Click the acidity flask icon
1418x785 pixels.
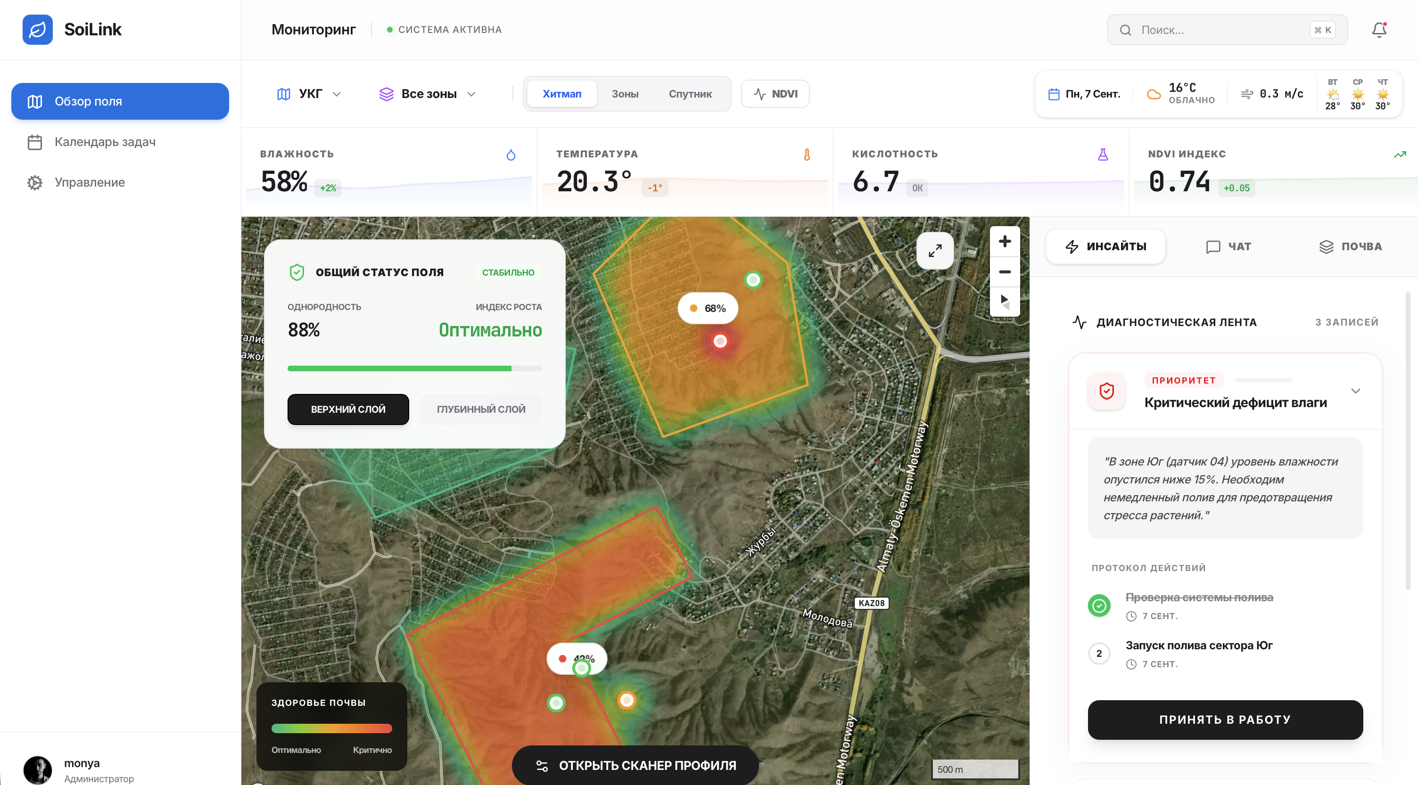(x=1103, y=155)
